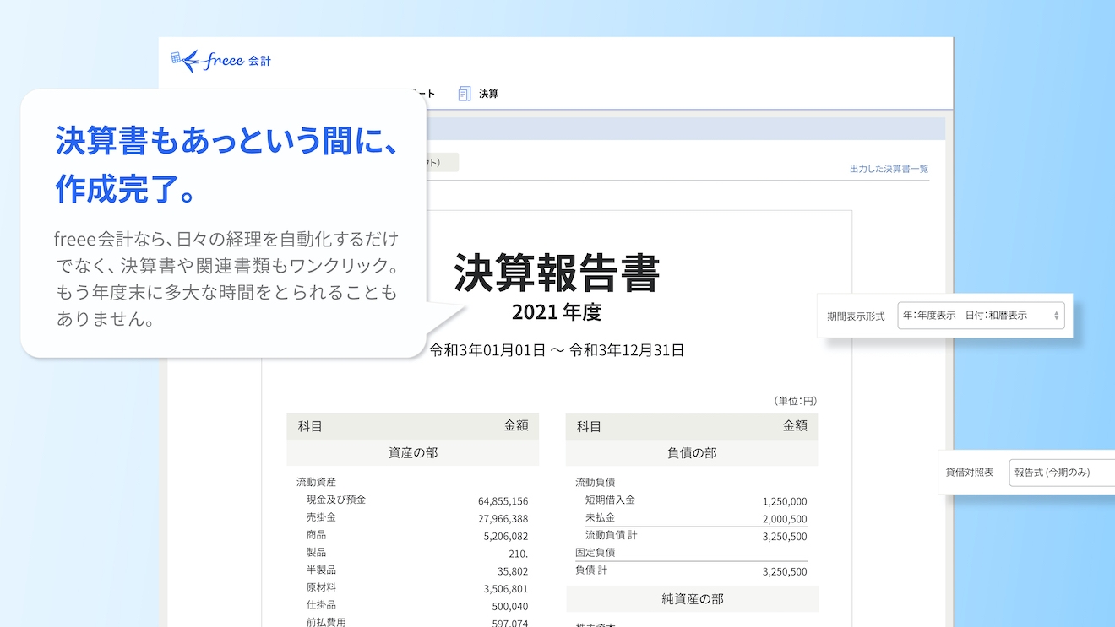Click the 流動資産 category label
Image resolution: width=1115 pixels, height=627 pixels.
[316, 483]
